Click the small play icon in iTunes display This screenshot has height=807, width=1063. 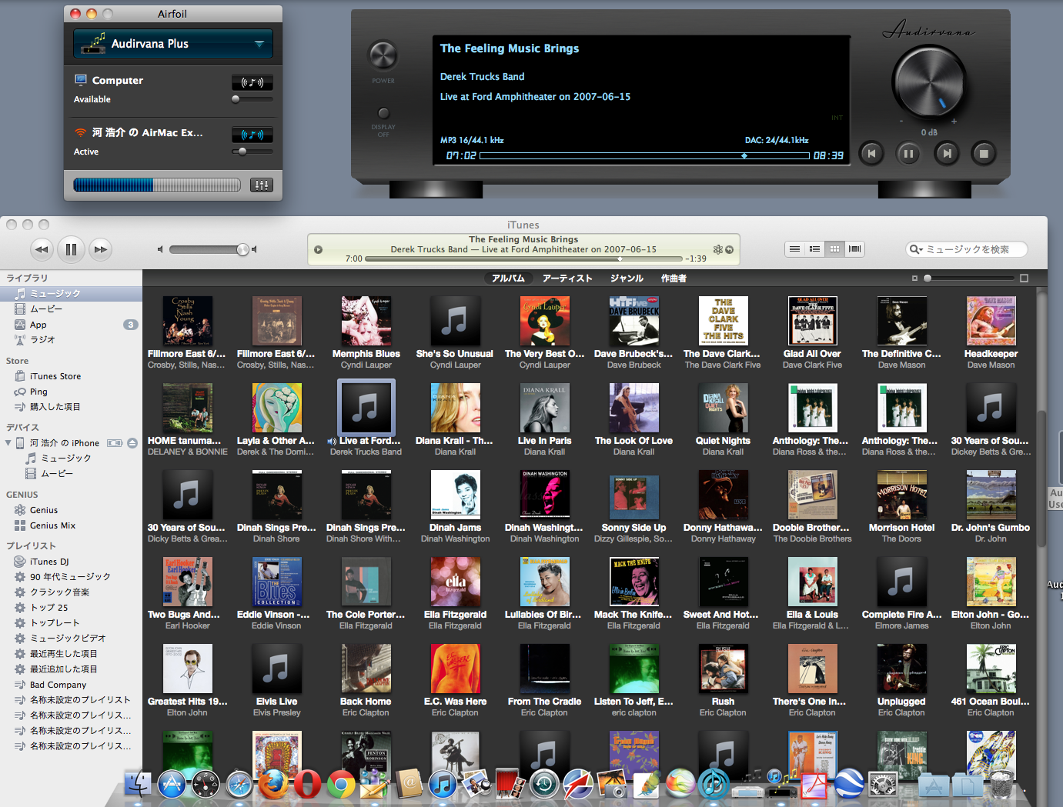pos(318,249)
